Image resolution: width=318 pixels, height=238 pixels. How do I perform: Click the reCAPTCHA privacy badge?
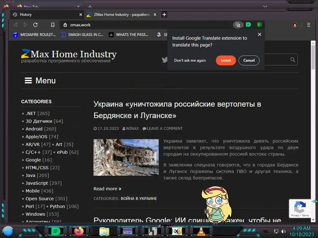300,209
